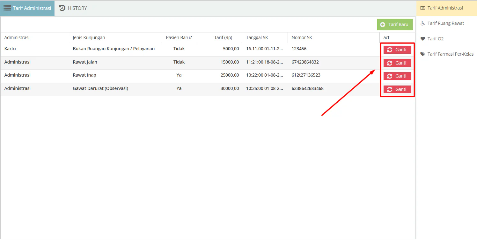Click the list icon in Tarif Administrasi tab
This screenshot has height=240, width=477.
click(7, 8)
